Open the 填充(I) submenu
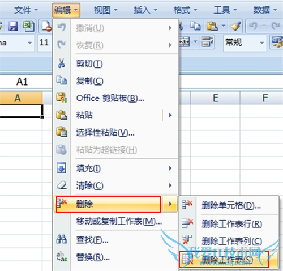This screenshot has width=283, height=271. pyautogui.click(x=116, y=168)
